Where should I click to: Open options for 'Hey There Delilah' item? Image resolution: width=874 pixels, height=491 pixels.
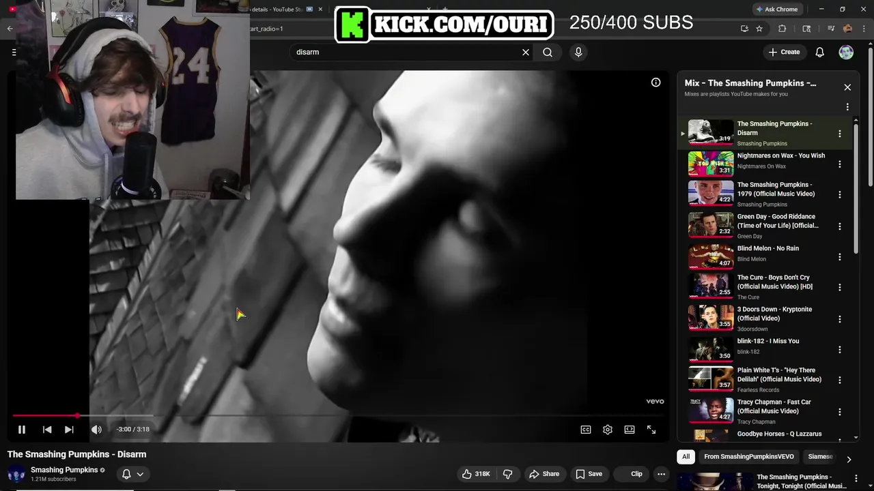[x=840, y=380]
